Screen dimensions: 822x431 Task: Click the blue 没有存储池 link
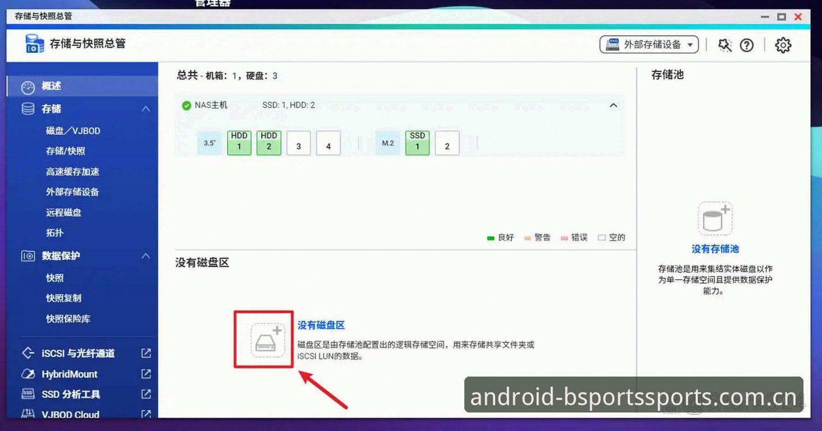[715, 249]
